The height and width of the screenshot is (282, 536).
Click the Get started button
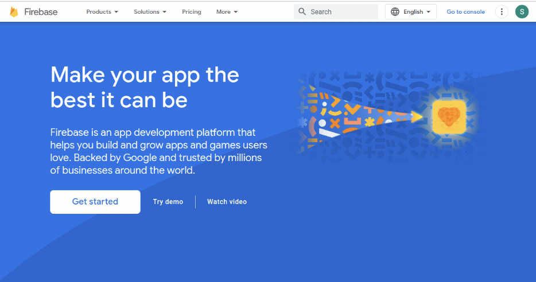coord(95,202)
